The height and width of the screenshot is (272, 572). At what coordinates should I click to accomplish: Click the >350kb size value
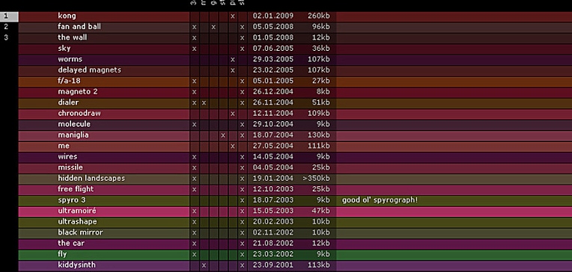(316, 179)
